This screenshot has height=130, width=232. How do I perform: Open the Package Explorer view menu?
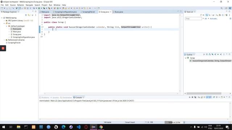point(36,15)
